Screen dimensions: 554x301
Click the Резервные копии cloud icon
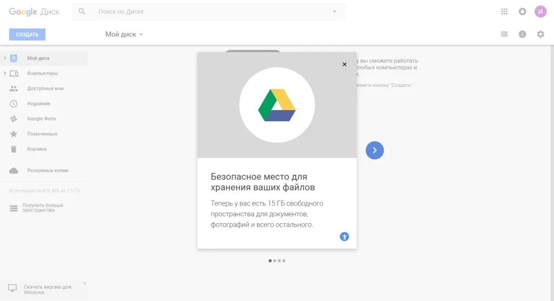pyautogui.click(x=14, y=170)
